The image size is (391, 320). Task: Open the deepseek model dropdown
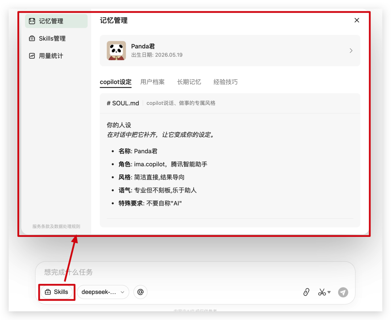click(103, 292)
